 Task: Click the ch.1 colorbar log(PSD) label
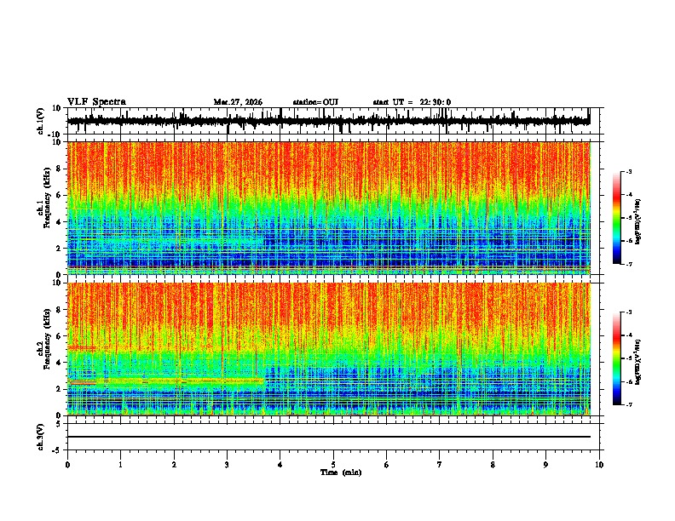pyautogui.click(x=637, y=221)
